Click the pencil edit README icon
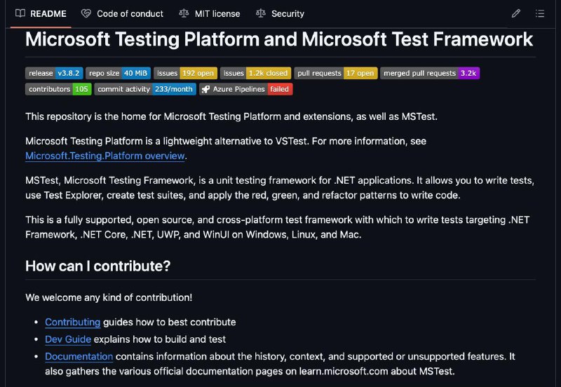561x387 pixels. point(515,13)
